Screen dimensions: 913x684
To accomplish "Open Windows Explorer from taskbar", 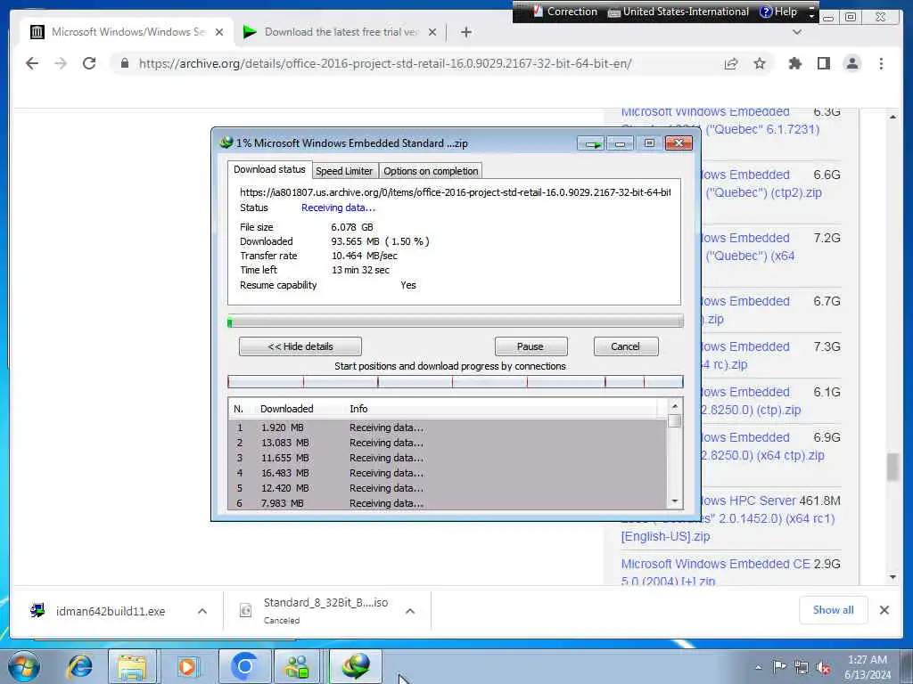I will [x=132, y=666].
